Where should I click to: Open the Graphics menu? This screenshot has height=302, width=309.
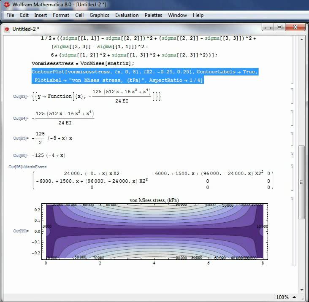99,15
